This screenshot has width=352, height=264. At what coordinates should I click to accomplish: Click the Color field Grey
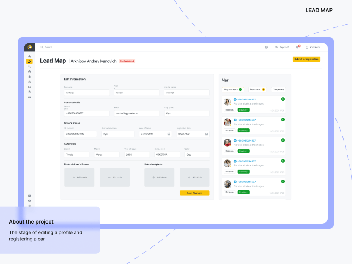[197, 155]
